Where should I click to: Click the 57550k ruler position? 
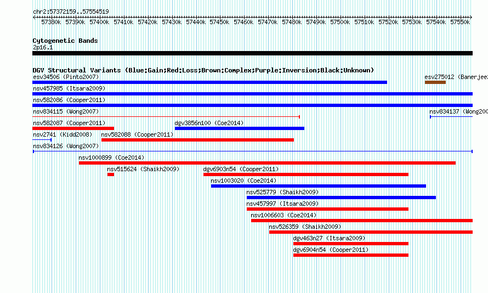[460, 22]
